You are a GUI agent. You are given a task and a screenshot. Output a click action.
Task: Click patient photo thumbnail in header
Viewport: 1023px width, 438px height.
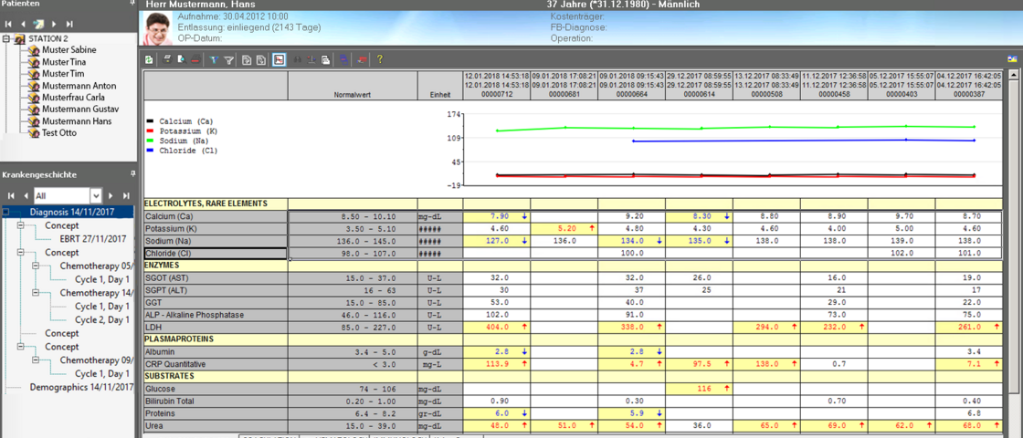pyautogui.click(x=158, y=28)
